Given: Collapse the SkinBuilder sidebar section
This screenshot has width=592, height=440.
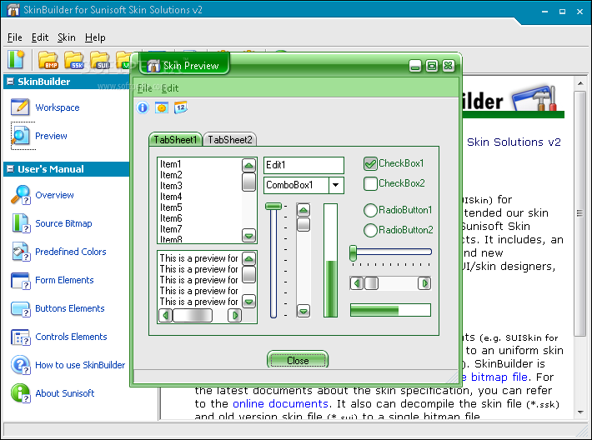Looking at the screenshot, I should coord(11,82).
